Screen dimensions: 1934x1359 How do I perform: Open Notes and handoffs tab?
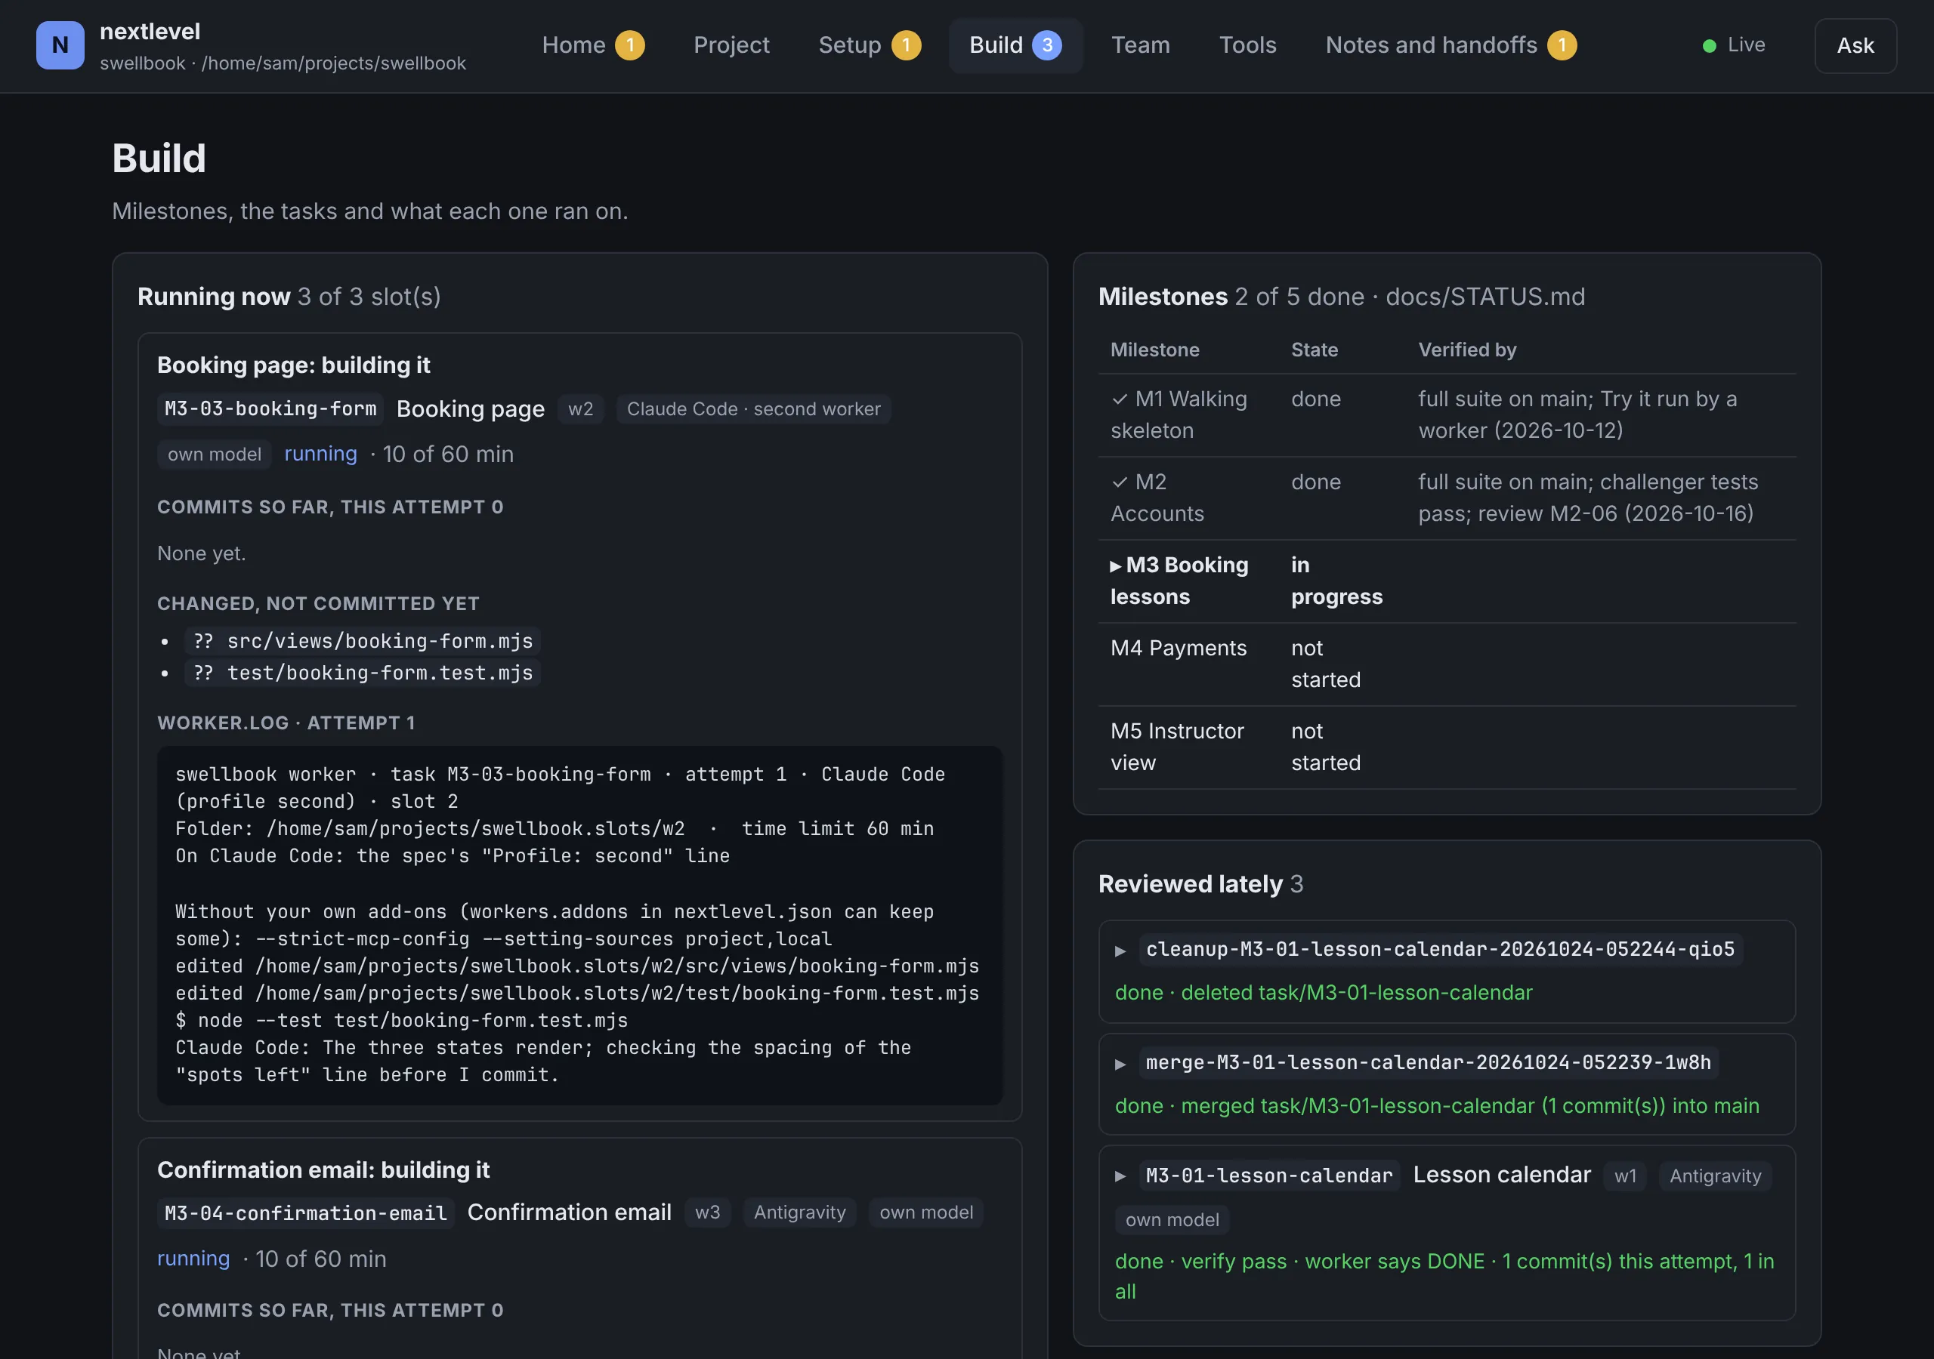1450,45
